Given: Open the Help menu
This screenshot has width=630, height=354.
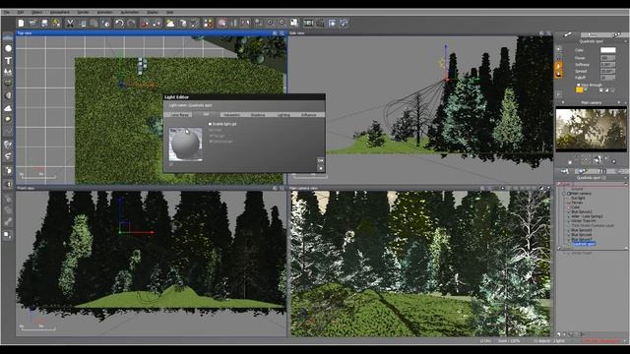Looking at the screenshot, I should pyautogui.click(x=170, y=13).
